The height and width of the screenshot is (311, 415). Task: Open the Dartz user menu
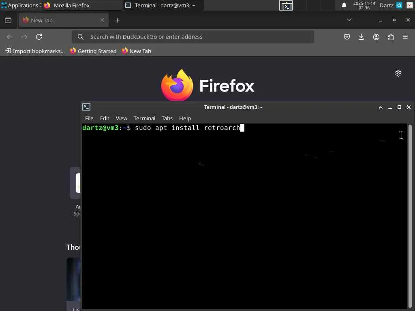point(386,5)
